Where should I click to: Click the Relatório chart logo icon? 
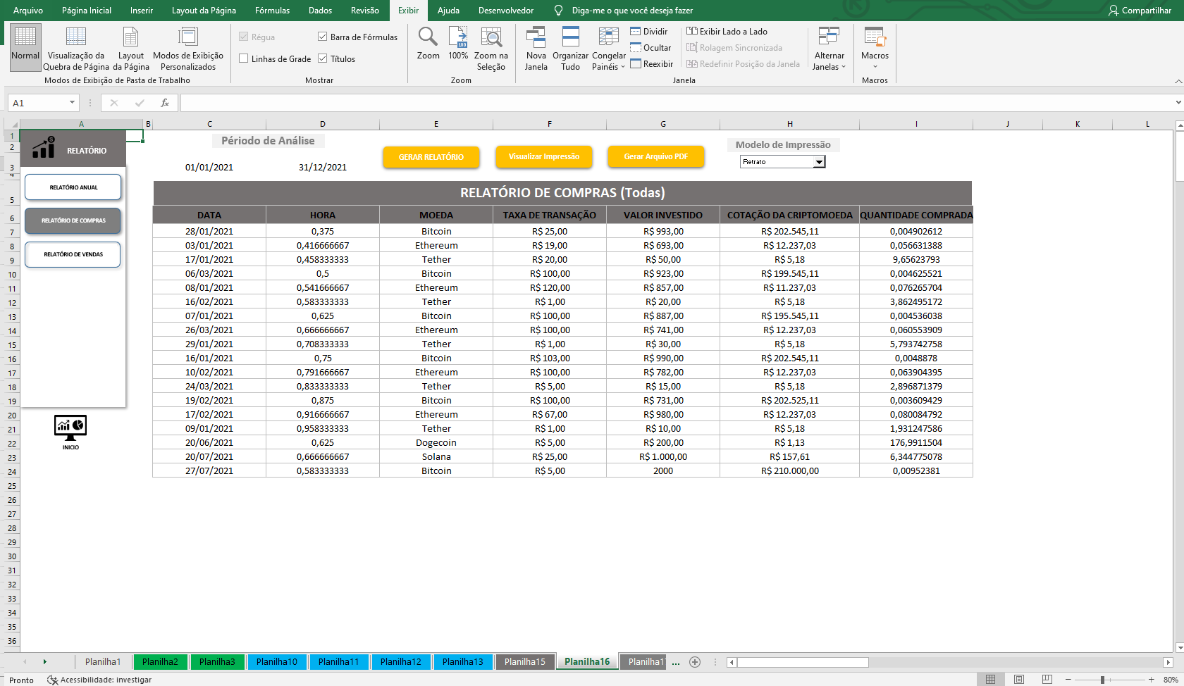click(x=44, y=147)
